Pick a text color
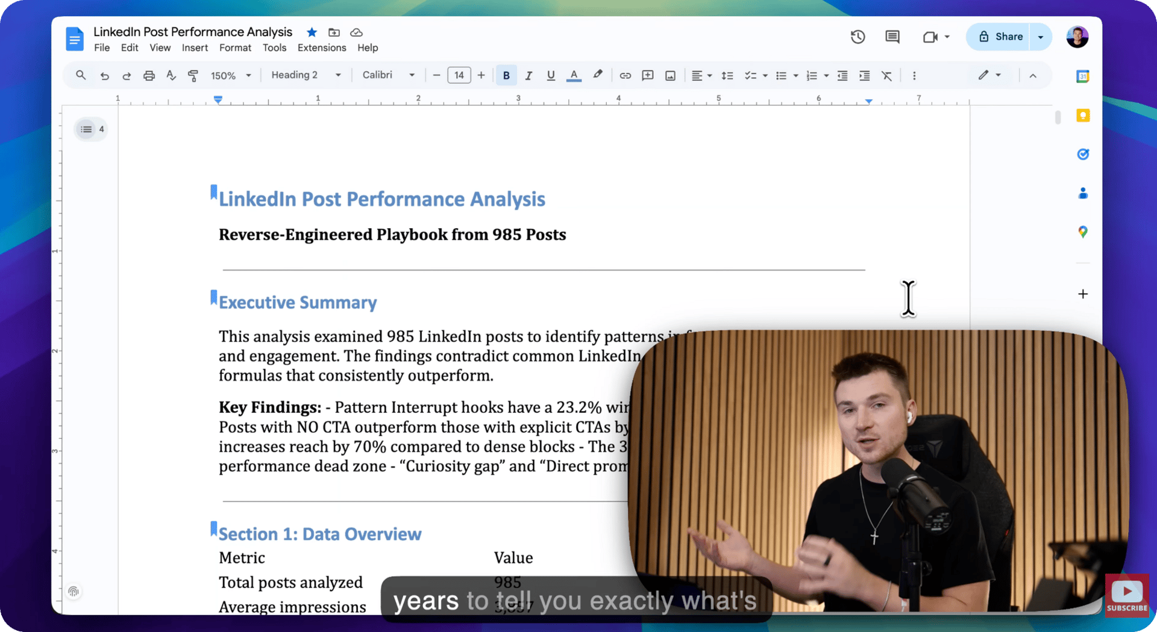Screen dimensions: 1157x632 tap(574, 76)
